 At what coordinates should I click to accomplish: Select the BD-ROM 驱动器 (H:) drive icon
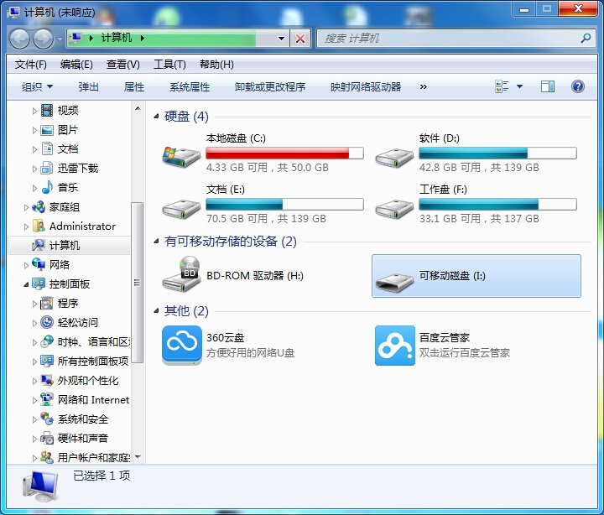point(182,275)
